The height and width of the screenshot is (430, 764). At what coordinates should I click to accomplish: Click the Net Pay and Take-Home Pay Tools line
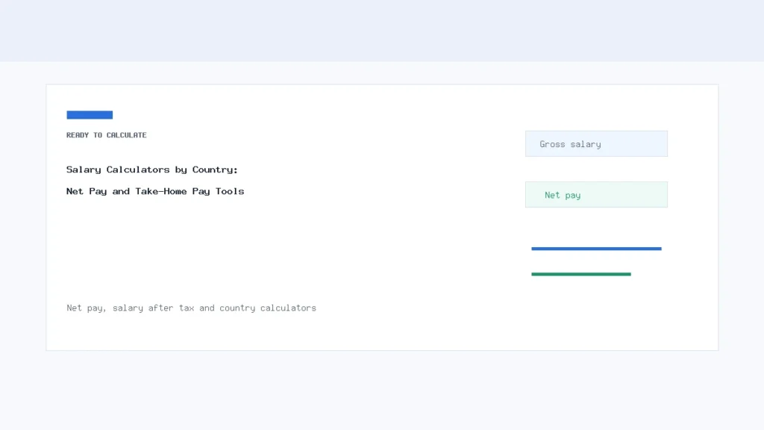[x=155, y=191]
